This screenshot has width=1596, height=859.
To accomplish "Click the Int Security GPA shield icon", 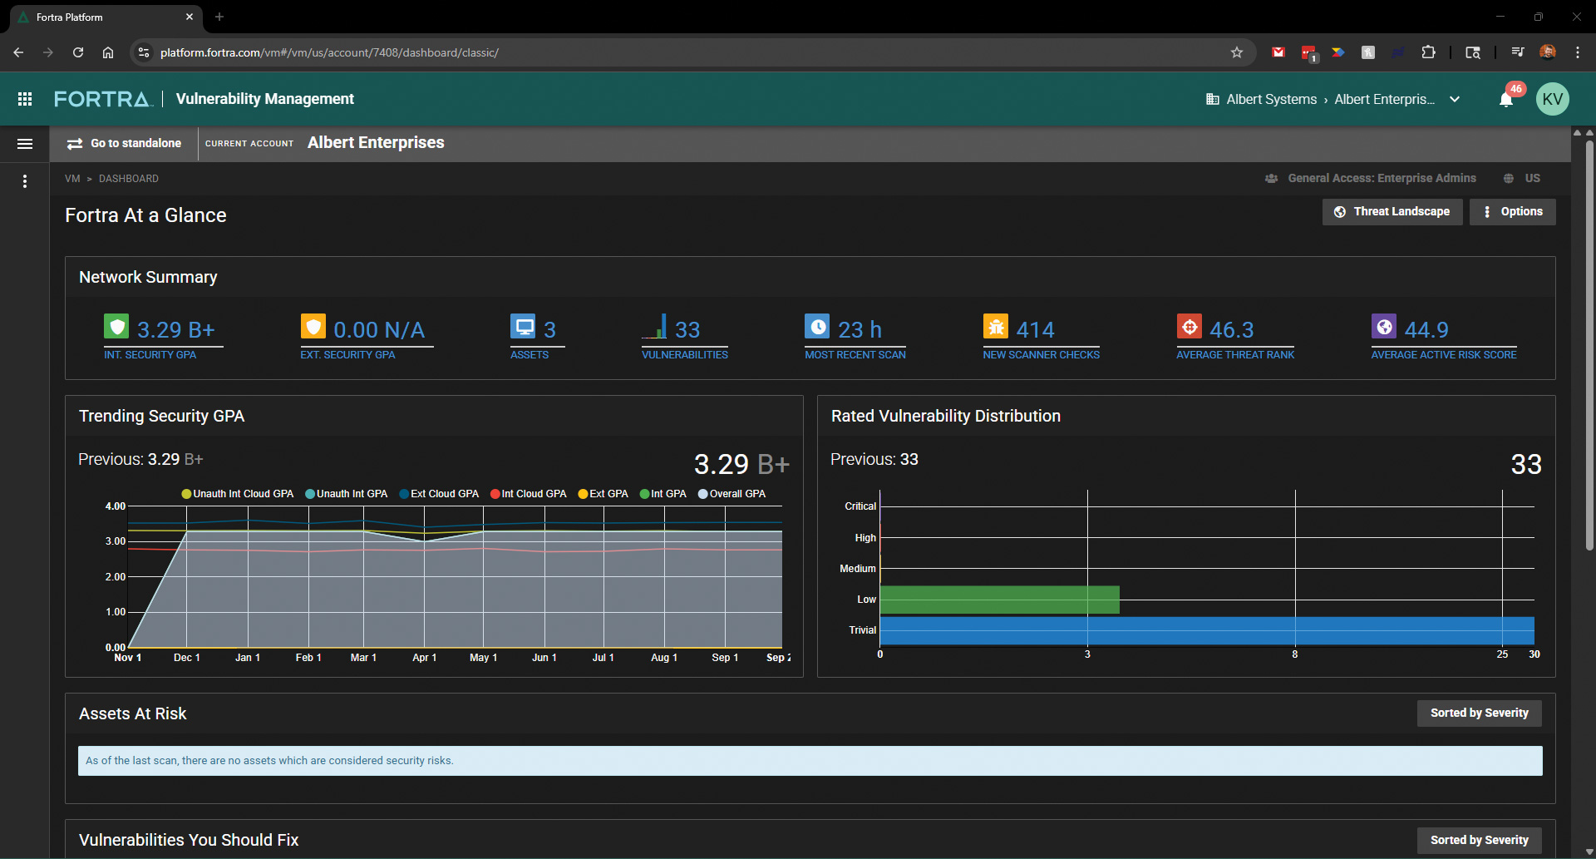I will pos(116,326).
